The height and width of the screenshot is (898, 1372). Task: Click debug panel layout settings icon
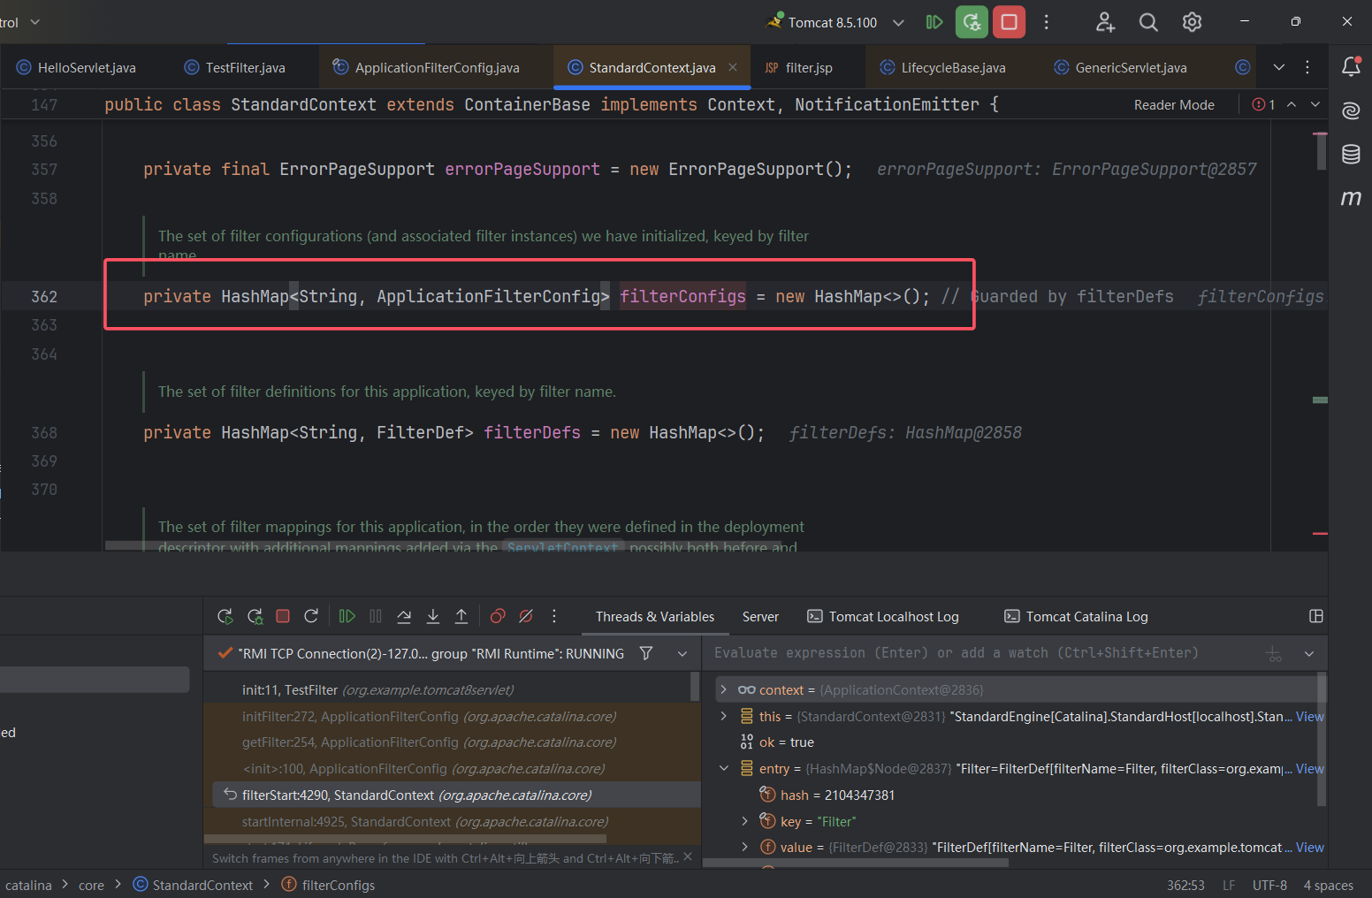click(1315, 616)
